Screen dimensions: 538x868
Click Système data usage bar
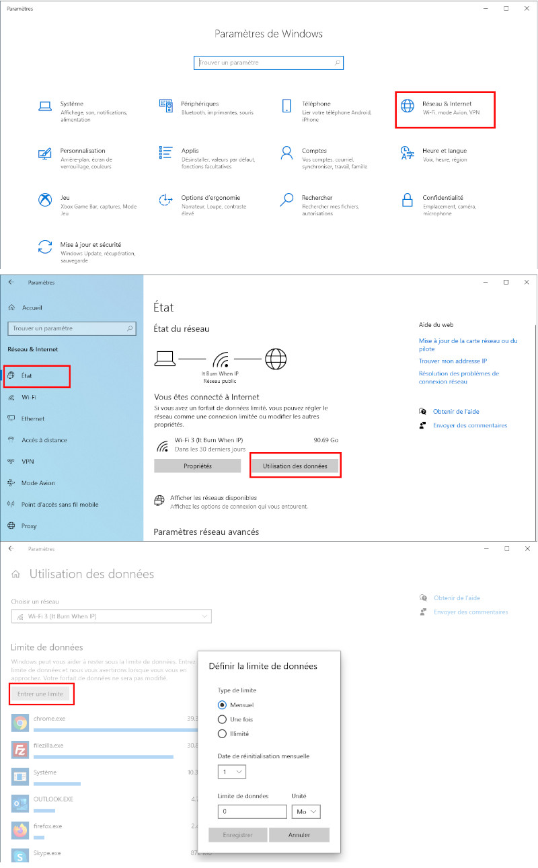point(57,783)
